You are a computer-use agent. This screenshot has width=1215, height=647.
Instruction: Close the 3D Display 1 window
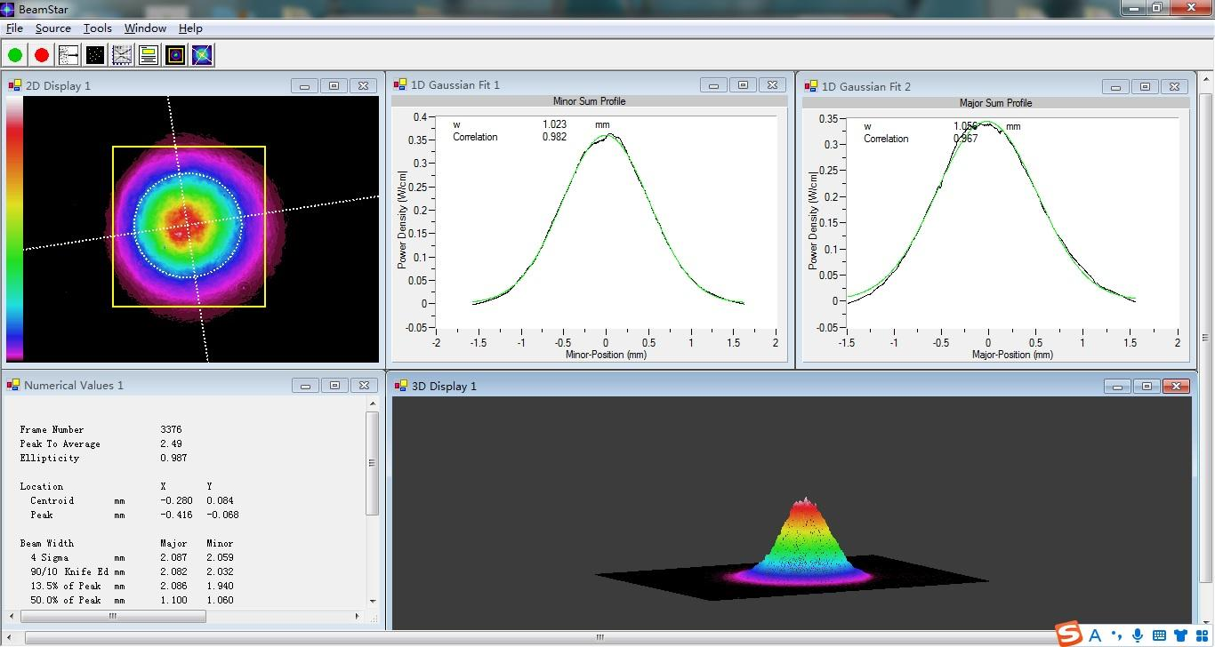[1176, 387]
